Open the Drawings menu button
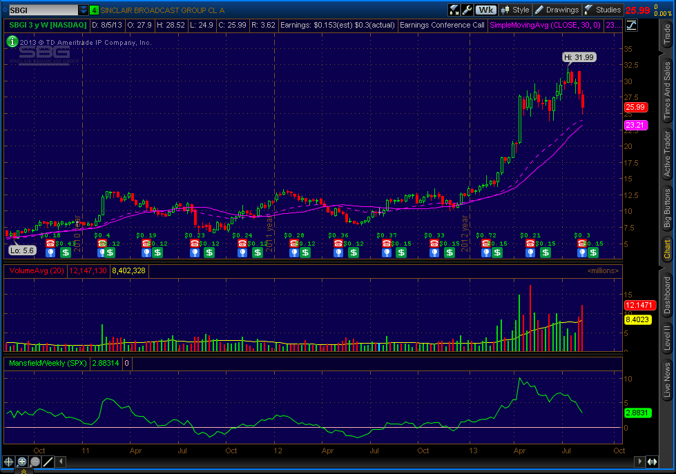 557,10
